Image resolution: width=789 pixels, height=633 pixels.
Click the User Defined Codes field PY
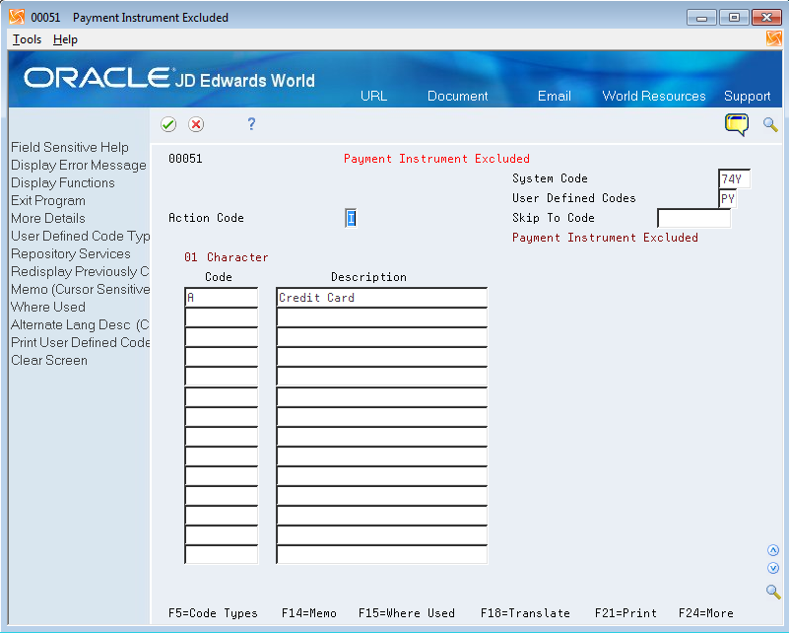(728, 198)
